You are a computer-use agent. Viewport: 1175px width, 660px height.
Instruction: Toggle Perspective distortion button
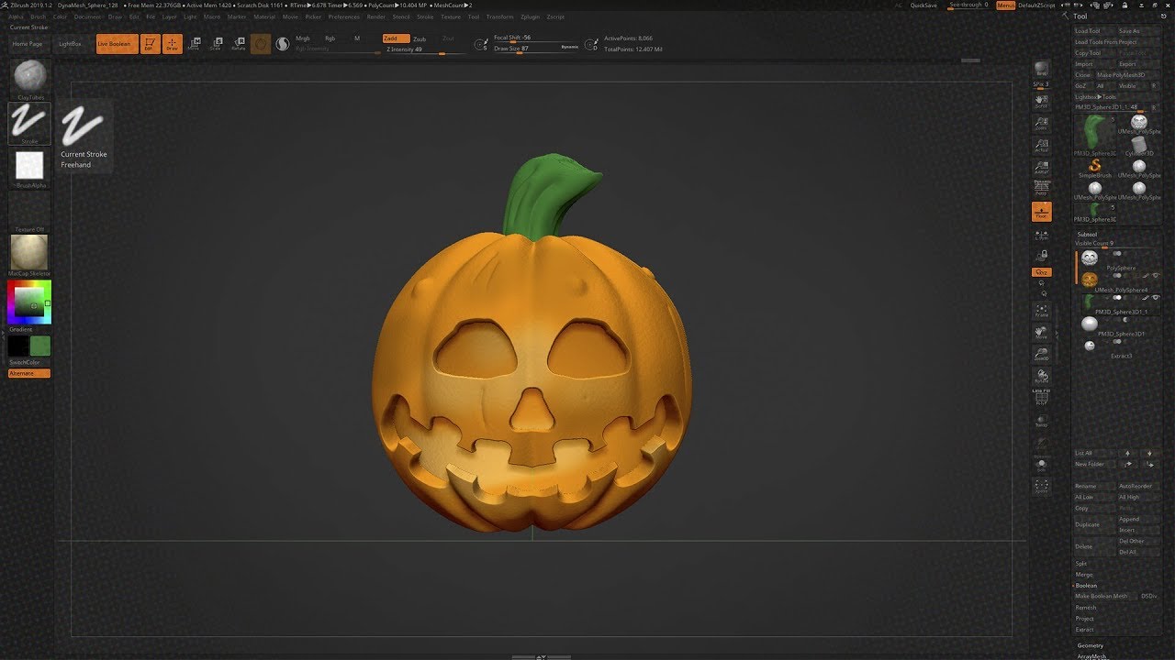[x=1041, y=190]
